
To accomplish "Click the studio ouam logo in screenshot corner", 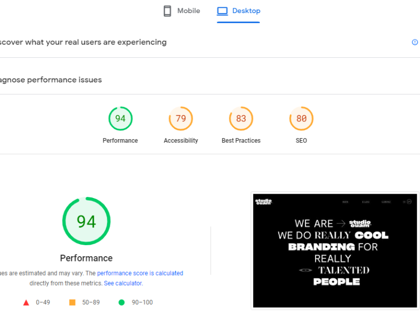I will pos(264,202).
